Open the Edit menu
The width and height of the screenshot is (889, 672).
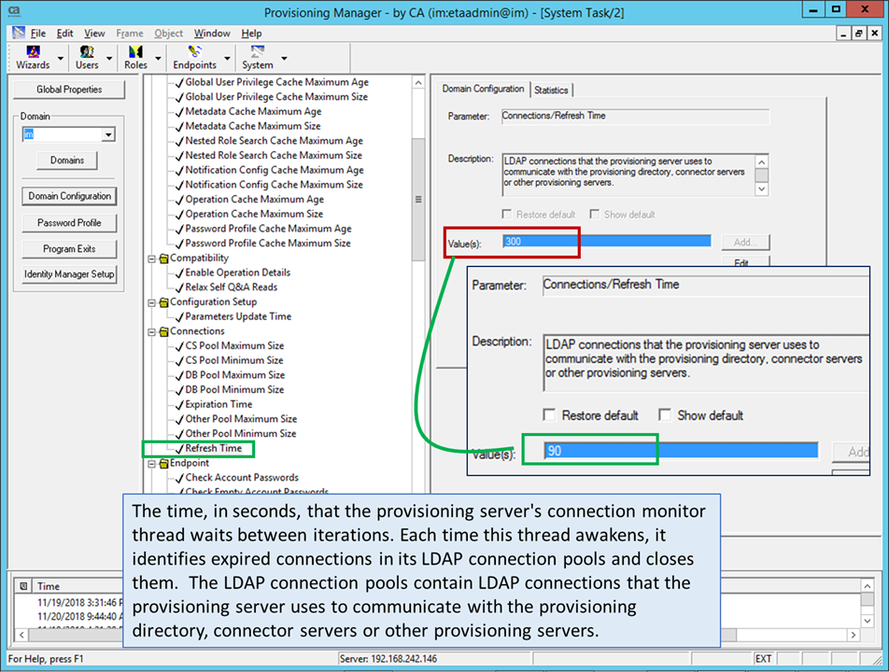click(64, 33)
